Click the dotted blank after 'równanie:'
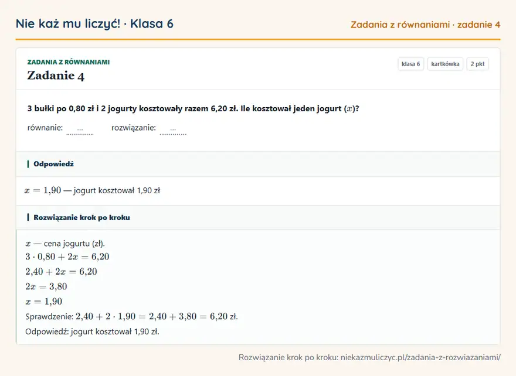The image size is (516, 376). [80, 129]
